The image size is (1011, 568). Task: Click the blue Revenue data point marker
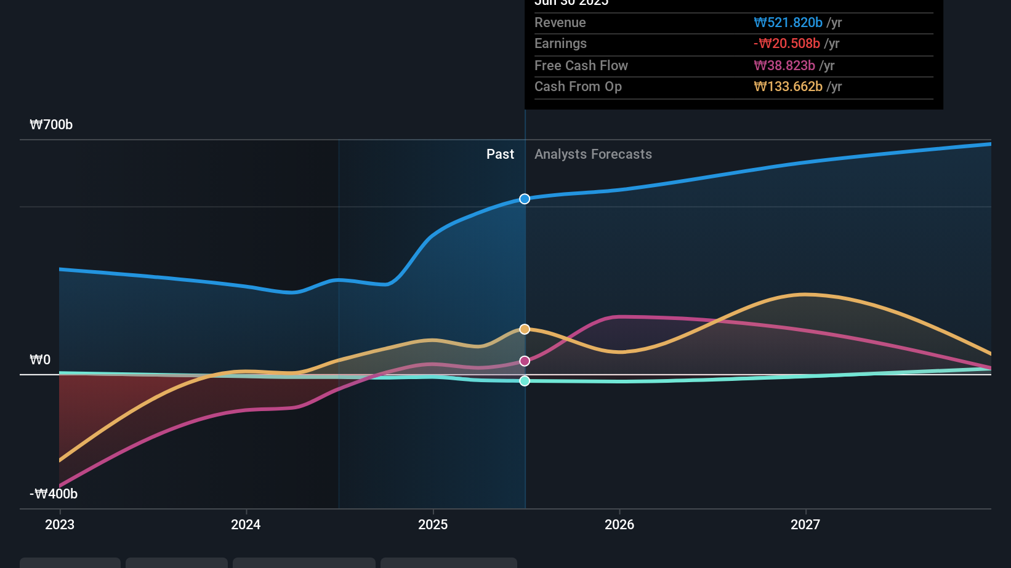click(525, 199)
